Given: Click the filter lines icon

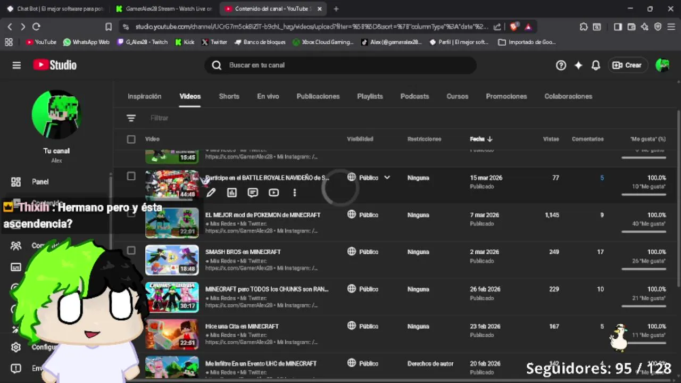Looking at the screenshot, I should point(131,118).
